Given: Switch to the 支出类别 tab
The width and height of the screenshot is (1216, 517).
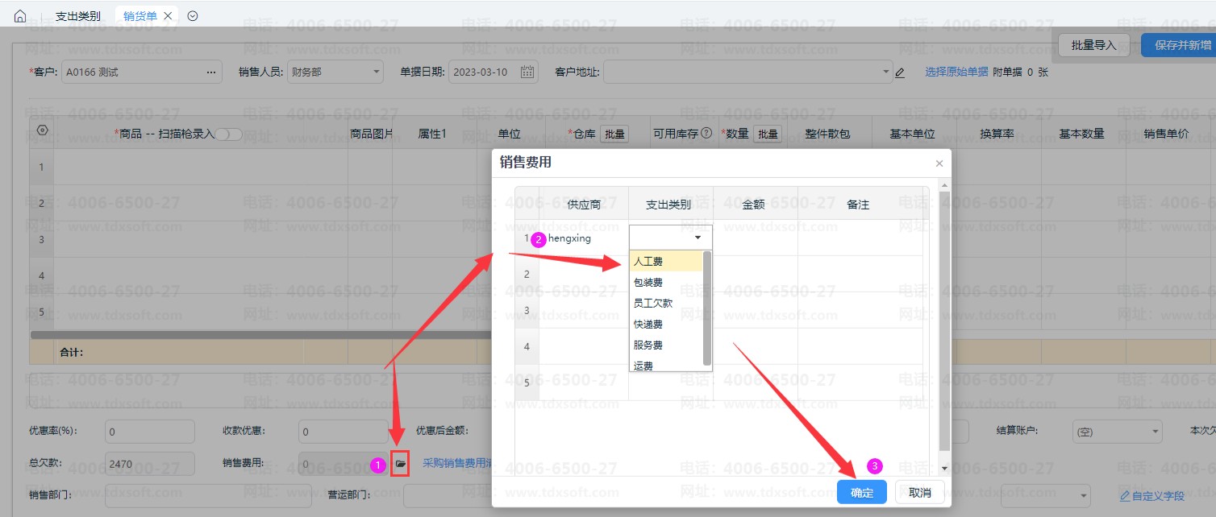Looking at the screenshot, I should click(78, 16).
